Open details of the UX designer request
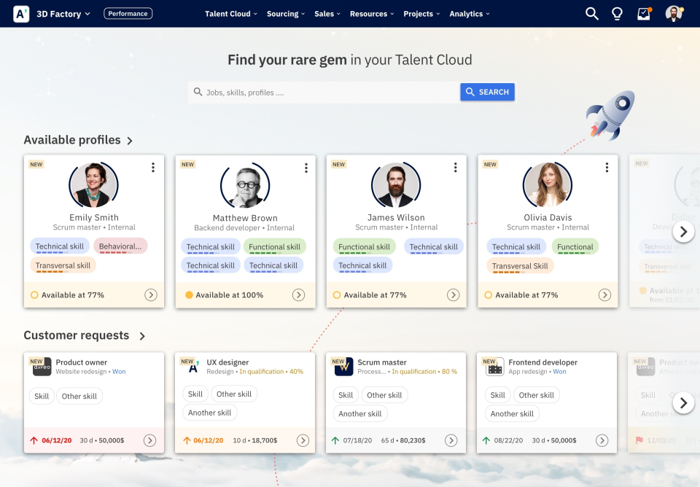700x487 pixels. click(x=303, y=440)
